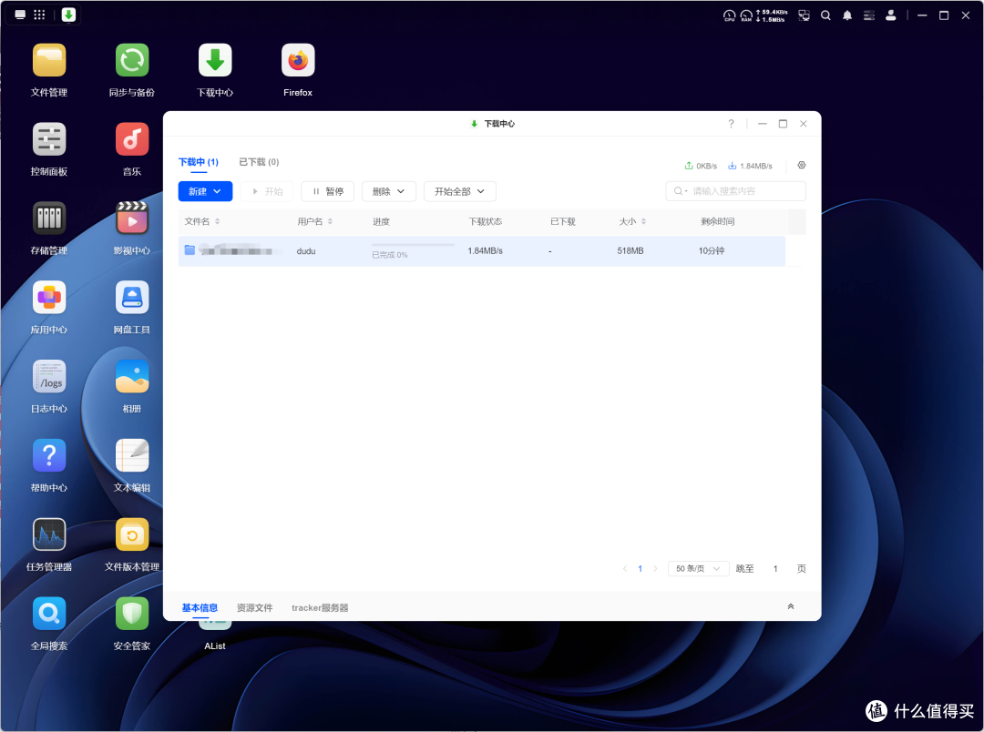Open the 文件管理 desktop app
Viewport: 984px width, 732px height.
coord(49,60)
